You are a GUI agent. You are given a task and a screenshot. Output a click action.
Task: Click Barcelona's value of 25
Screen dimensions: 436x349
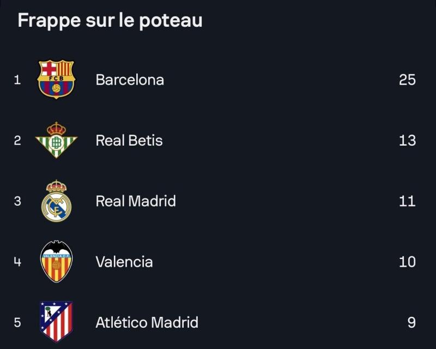point(407,80)
